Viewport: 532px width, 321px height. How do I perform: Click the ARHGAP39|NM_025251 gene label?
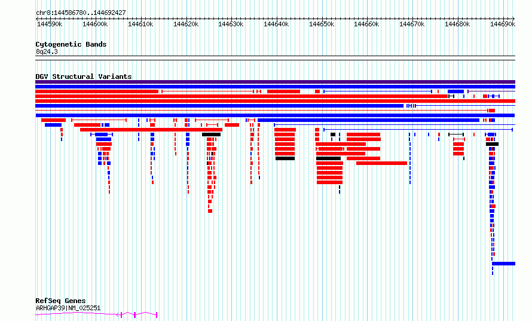coord(68,308)
